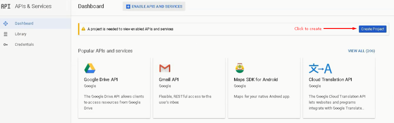Click the APIs & Services header text
Screen dimensions: 394x123
pos(33,6)
